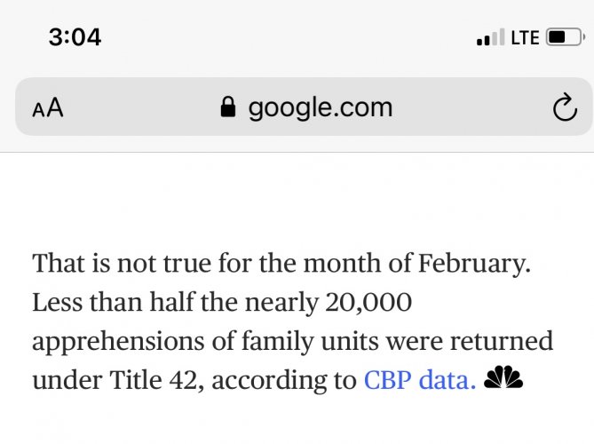Screen dimensions: 594x444
Task: Tap the sentence about February
Action: [281, 264]
